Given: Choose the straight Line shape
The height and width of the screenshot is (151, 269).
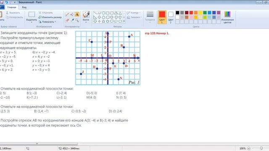Looking at the screenshot, I should [x=95, y=13].
